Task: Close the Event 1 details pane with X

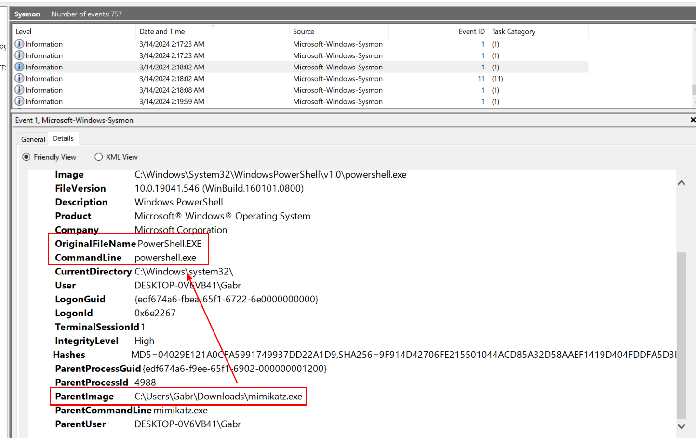Action: [x=693, y=120]
